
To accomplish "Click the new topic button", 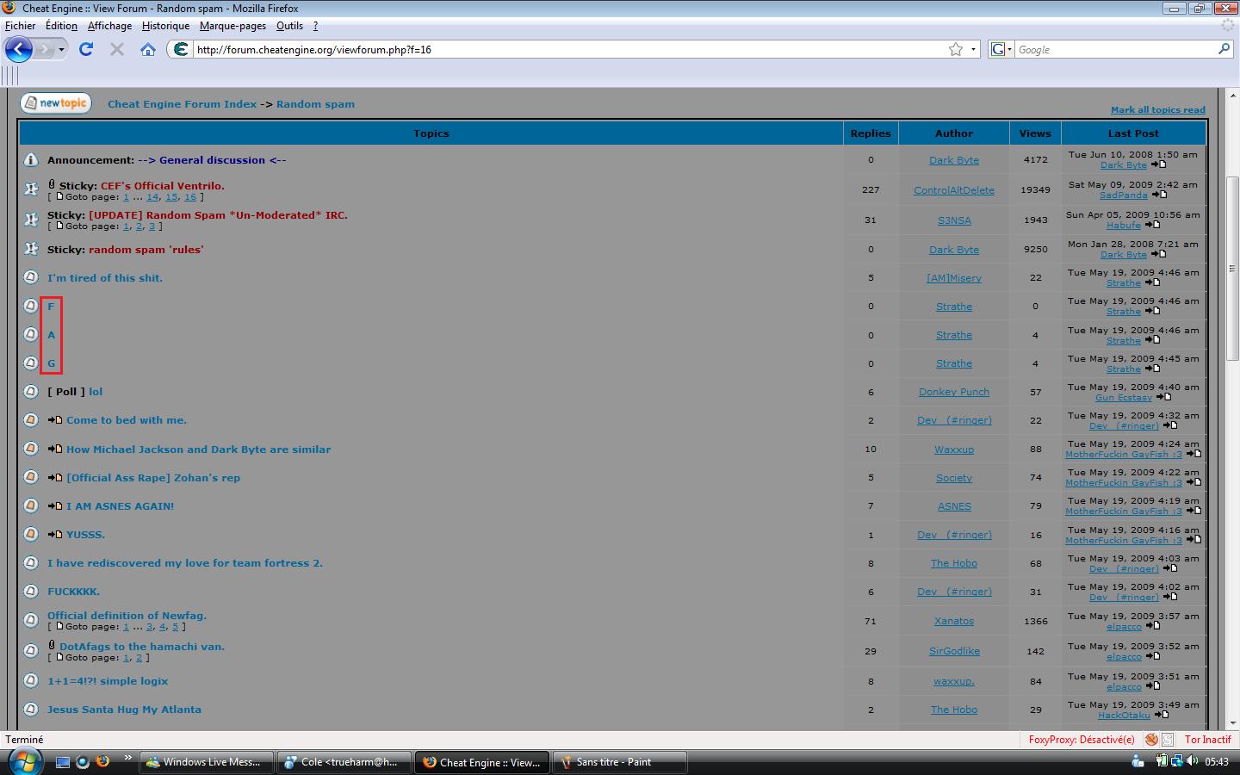I will click(56, 103).
